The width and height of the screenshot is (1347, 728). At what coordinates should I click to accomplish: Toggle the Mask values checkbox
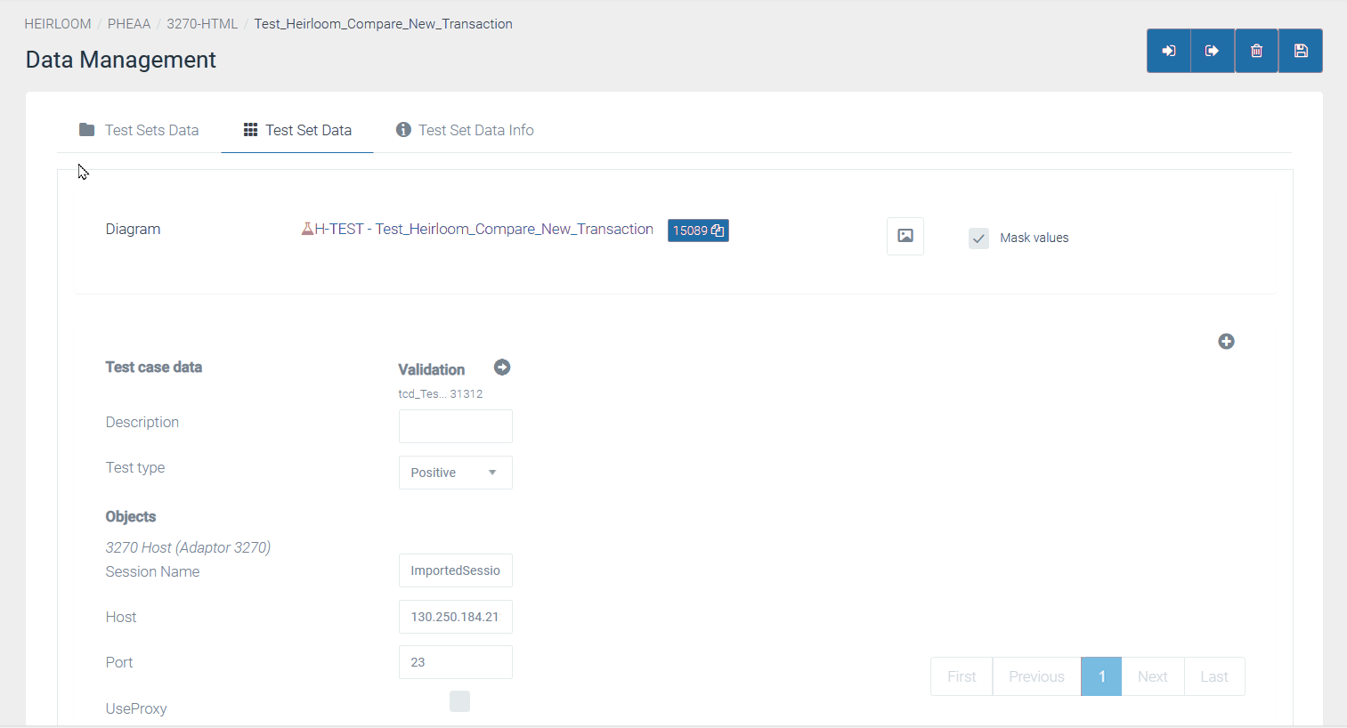coord(978,239)
